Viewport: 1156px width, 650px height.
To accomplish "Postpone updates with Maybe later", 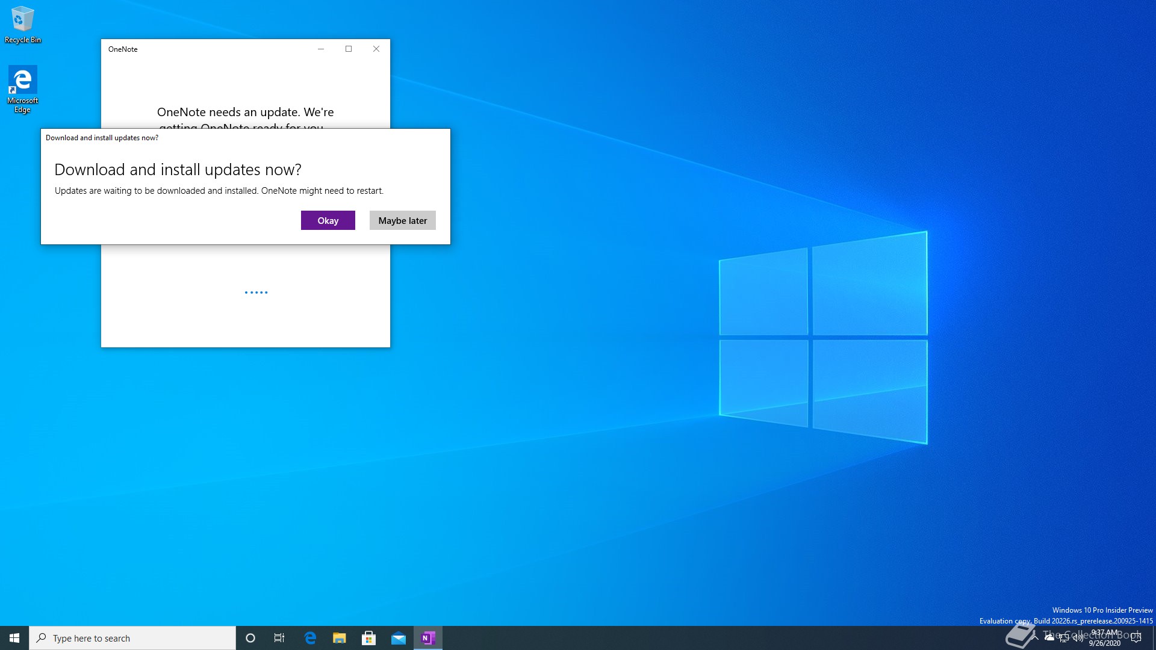I will click(402, 220).
